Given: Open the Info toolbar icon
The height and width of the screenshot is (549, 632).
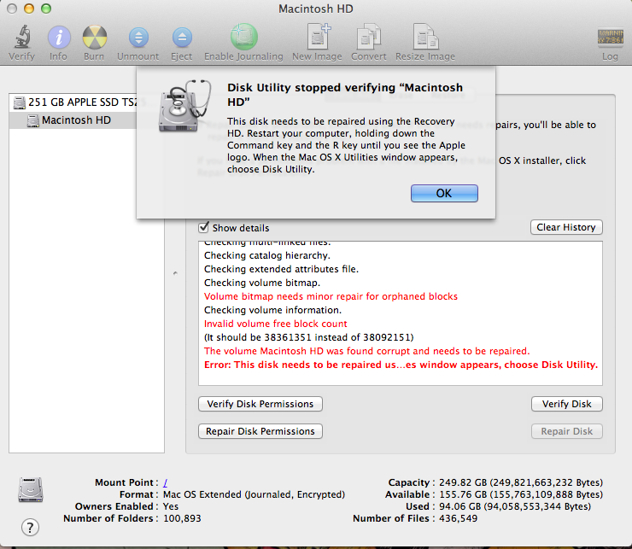Looking at the screenshot, I should (x=59, y=37).
